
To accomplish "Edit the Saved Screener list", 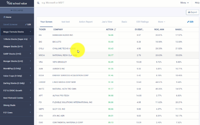I will point(28,24).
